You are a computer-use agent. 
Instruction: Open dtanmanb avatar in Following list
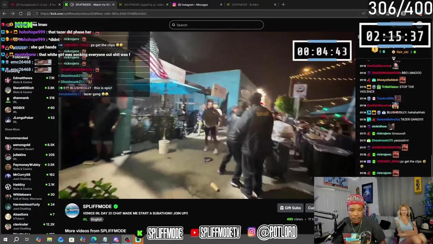click(8, 100)
